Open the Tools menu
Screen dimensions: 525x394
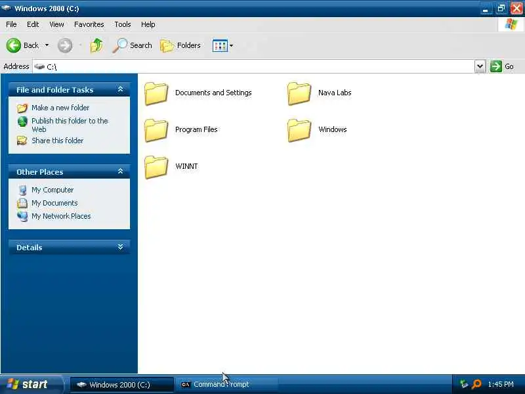[123, 24]
